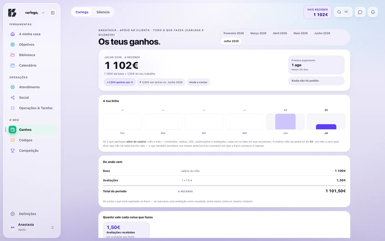The height and width of the screenshot is (241, 385).
Task: Open the Calendário calendar icon
Action: pos(12,65)
